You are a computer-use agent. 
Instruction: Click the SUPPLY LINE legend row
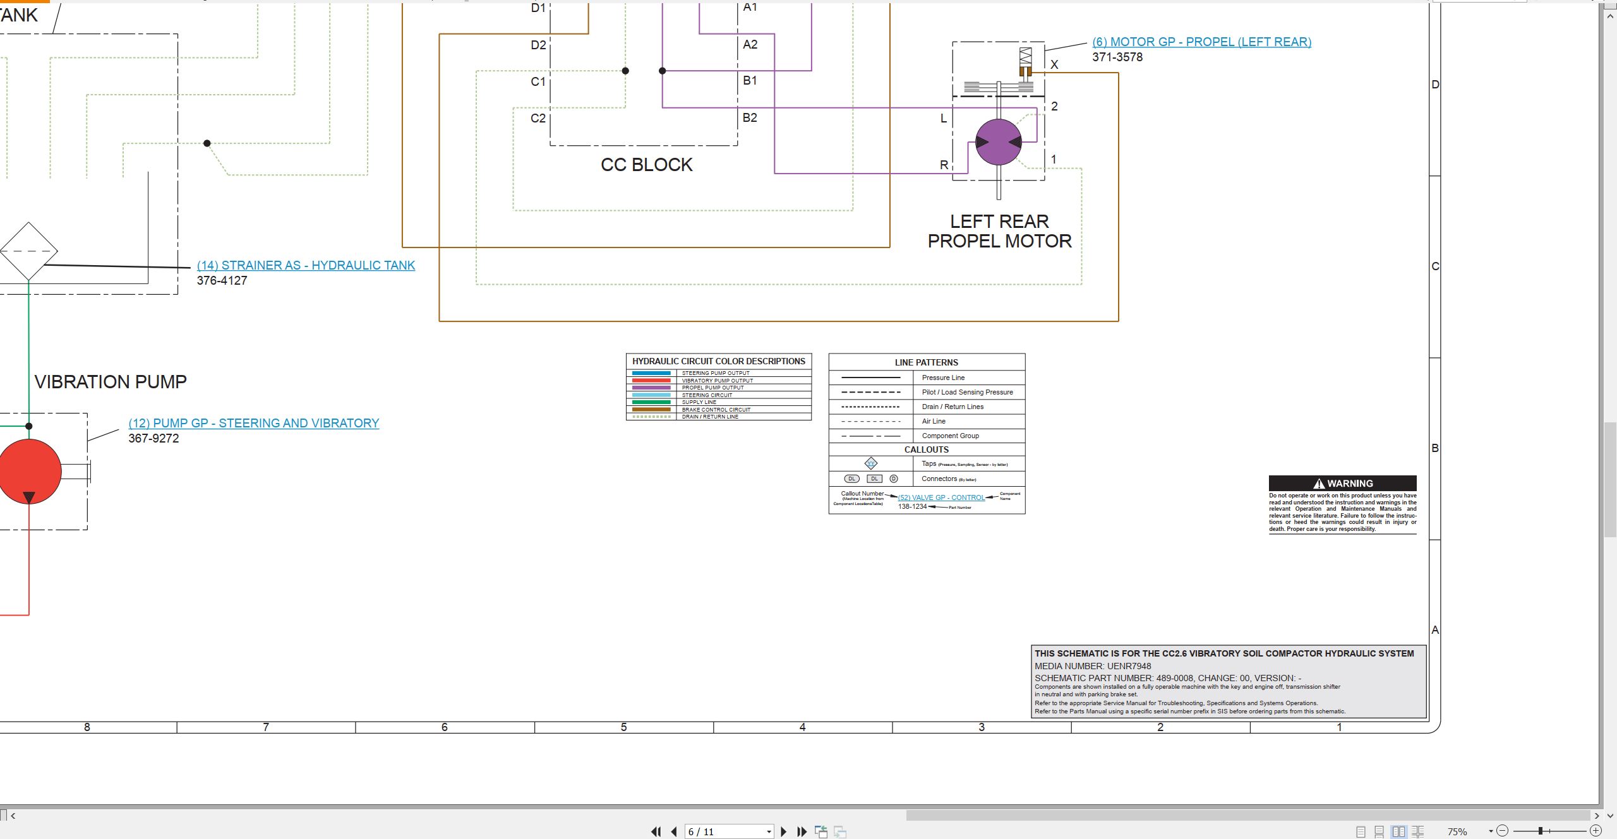point(719,402)
